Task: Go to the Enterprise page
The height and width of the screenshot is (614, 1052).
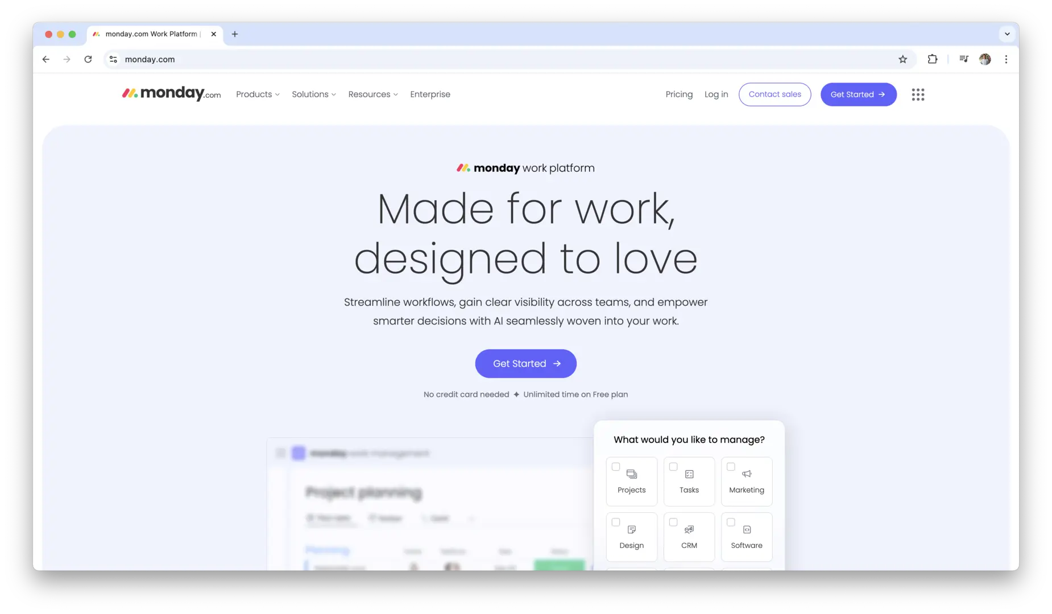Action: tap(430, 94)
